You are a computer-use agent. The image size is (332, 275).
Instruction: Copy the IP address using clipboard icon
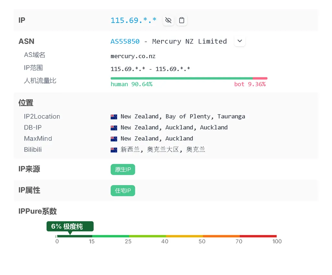[x=182, y=20]
